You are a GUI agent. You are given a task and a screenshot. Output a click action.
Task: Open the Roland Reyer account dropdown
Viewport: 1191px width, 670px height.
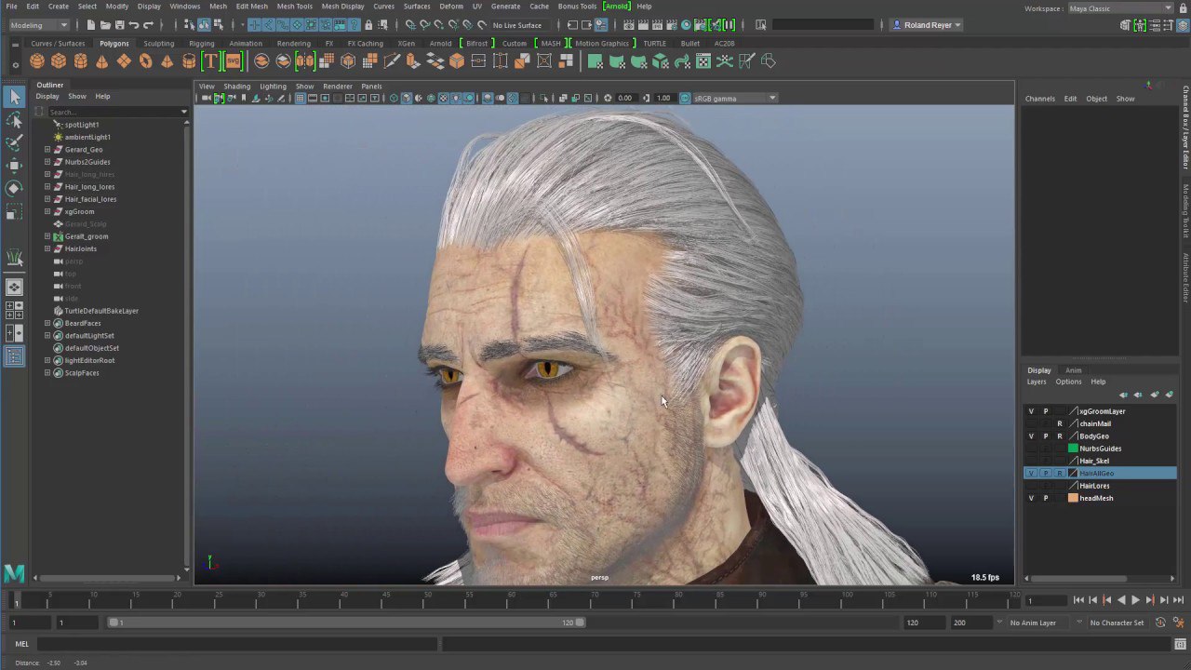coord(927,25)
